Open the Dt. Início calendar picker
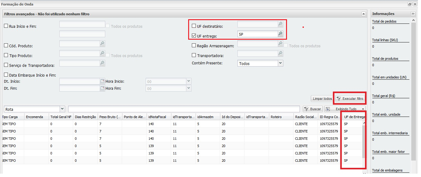This screenshot has height=177, width=421. click(102, 81)
